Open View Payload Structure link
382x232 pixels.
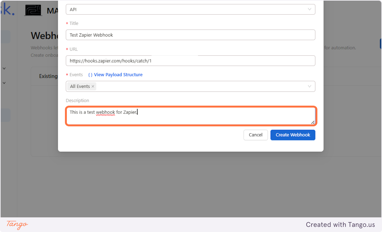tap(118, 75)
